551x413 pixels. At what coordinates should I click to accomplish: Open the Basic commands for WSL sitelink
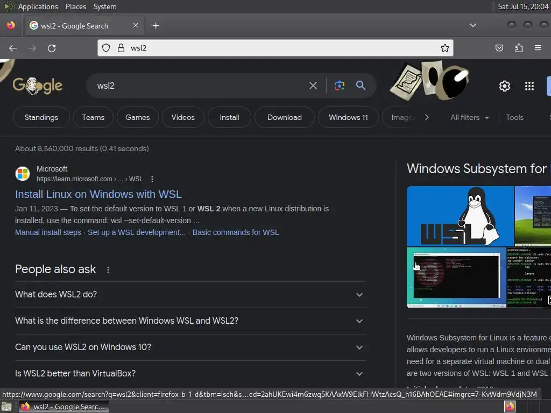[236, 232]
